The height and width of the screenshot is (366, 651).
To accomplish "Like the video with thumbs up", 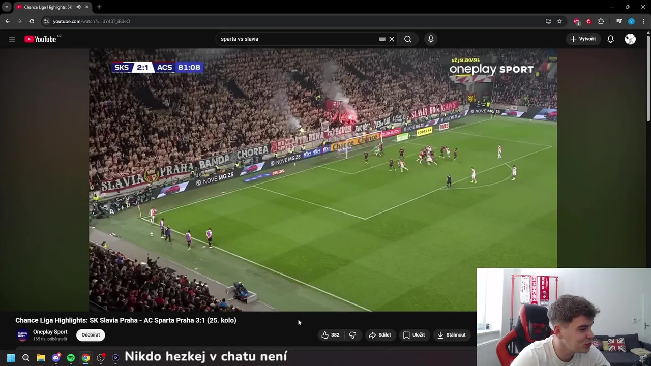I will pyautogui.click(x=330, y=335).
